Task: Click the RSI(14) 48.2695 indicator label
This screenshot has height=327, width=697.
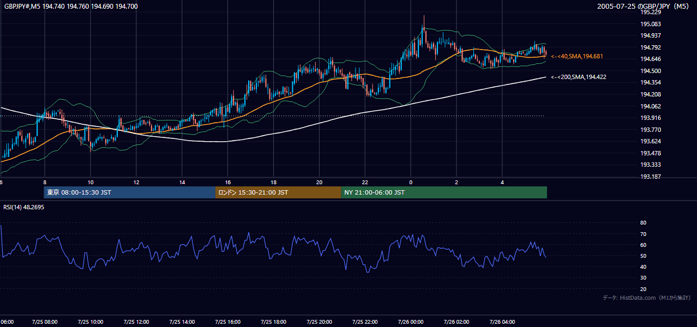Action: click(x=24, y=207)
